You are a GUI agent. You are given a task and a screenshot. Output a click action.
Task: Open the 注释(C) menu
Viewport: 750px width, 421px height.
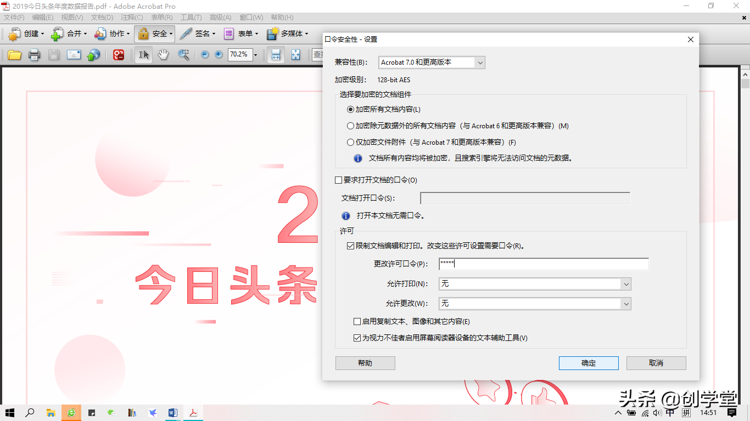[x=132, y=18]
